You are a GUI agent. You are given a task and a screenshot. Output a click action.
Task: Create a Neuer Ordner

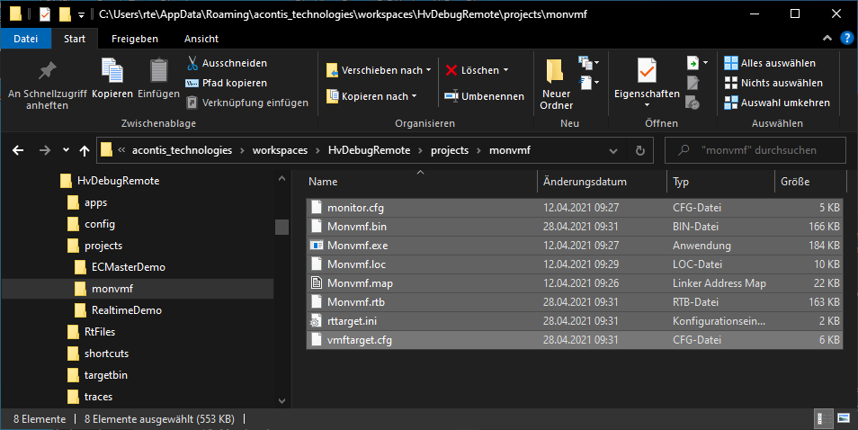point(556,85)
